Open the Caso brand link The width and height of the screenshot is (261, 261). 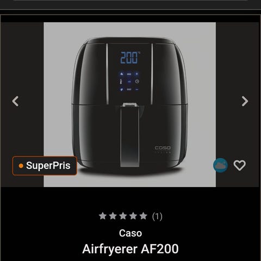[130, 233]
